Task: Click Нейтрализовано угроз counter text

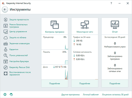Action: (x=115, y=47)
